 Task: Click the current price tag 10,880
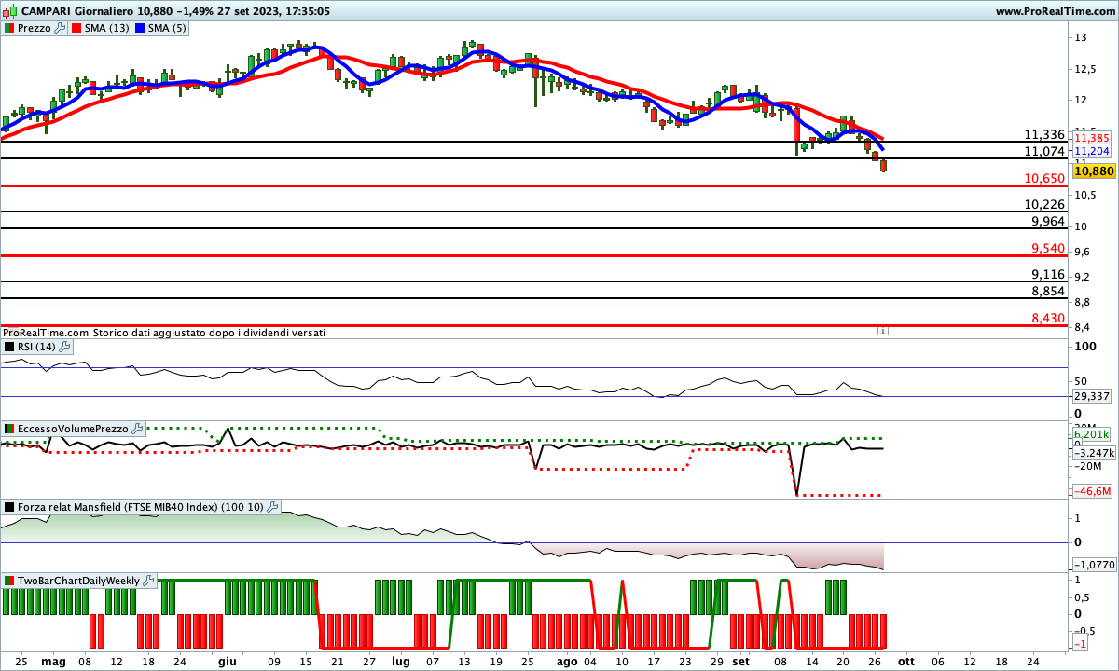pyautogui.click(x=1093, y=171)
